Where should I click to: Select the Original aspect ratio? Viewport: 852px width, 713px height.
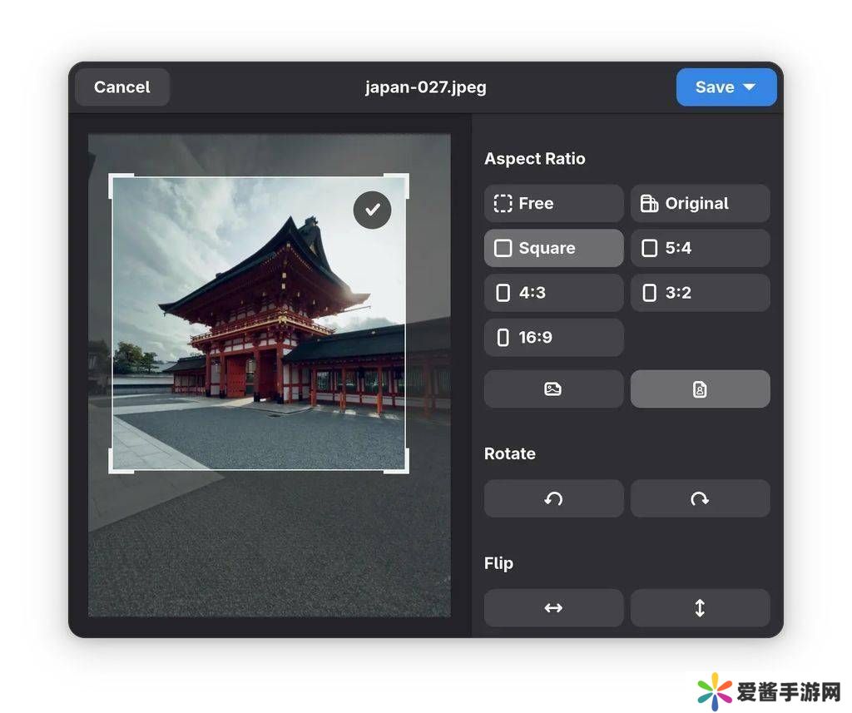pyautogui.click(x=700, y=203)
